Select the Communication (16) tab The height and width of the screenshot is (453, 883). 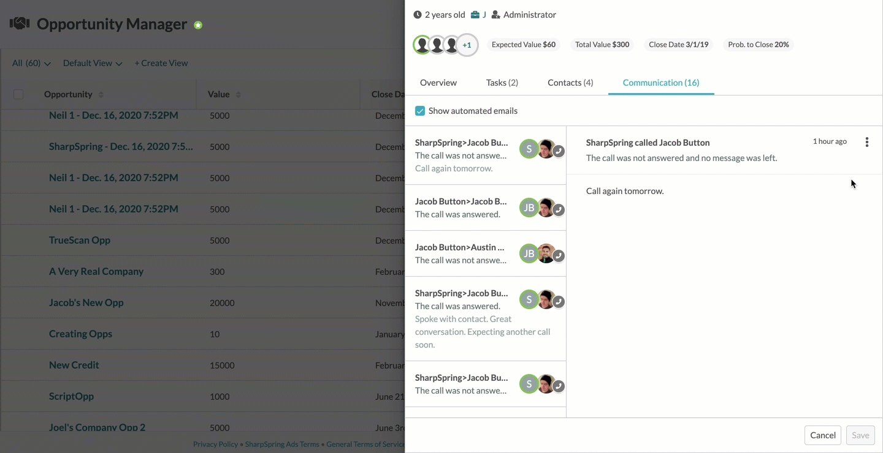pos(661,83)
